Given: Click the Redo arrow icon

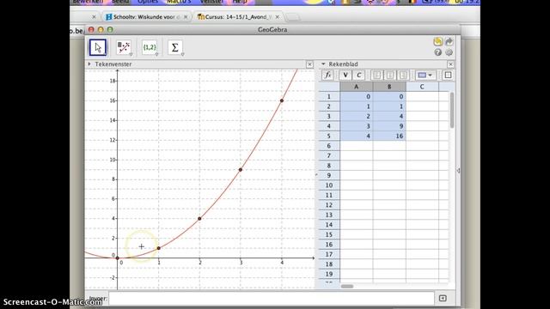Looking at the screenshot, I should pyautogui.click(x=449, y=41).
